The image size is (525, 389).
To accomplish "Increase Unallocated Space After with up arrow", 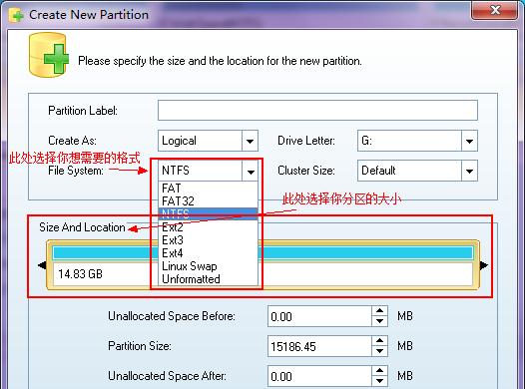I will click(x=379, y=371).
